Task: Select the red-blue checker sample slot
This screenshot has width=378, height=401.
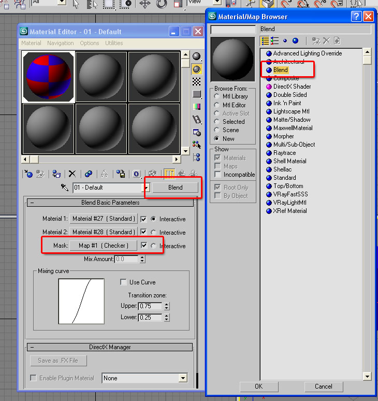Action: pos(48,77)
